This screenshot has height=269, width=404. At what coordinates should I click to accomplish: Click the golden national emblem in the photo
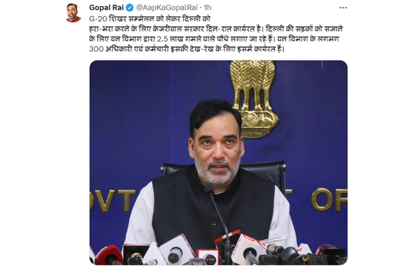point(255,100)
